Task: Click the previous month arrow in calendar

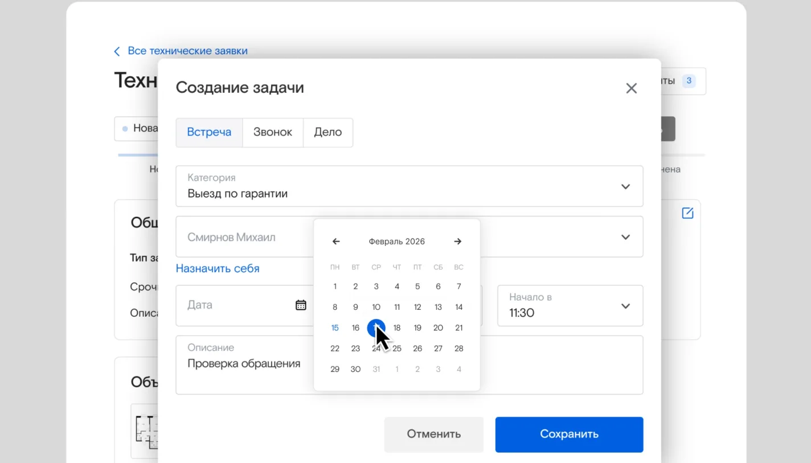Action: point(336,241)
